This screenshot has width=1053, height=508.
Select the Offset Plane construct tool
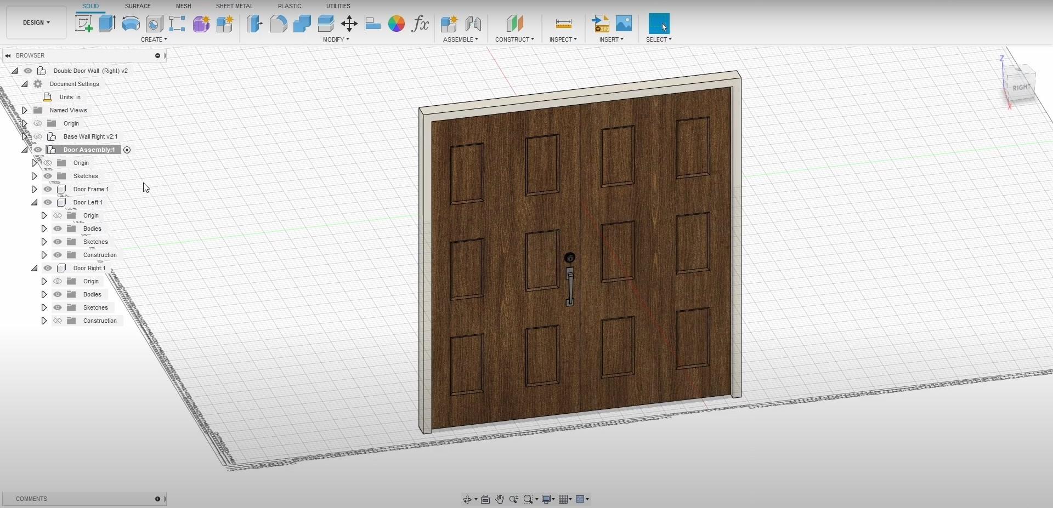(514, 24)
